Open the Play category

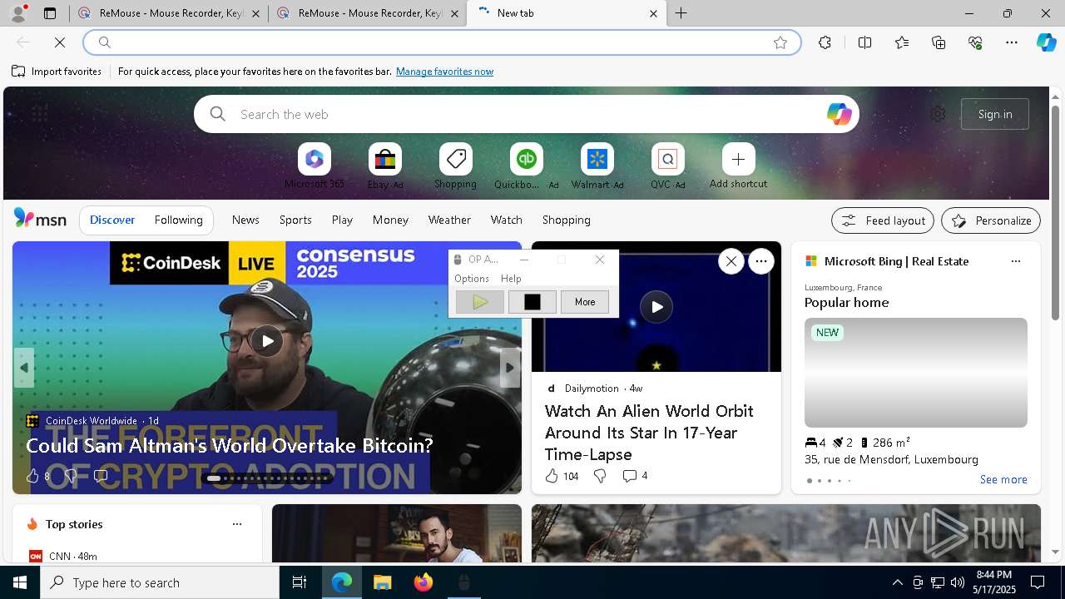tap(342, 220)
